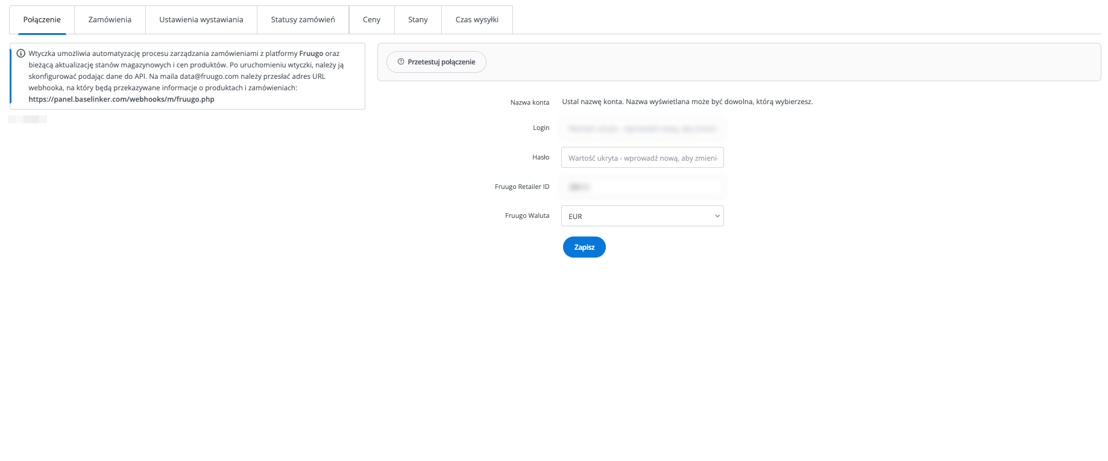
Task: Select the Statusy zamówień tab
Action: pyautogui.click(x=303, y=20)
